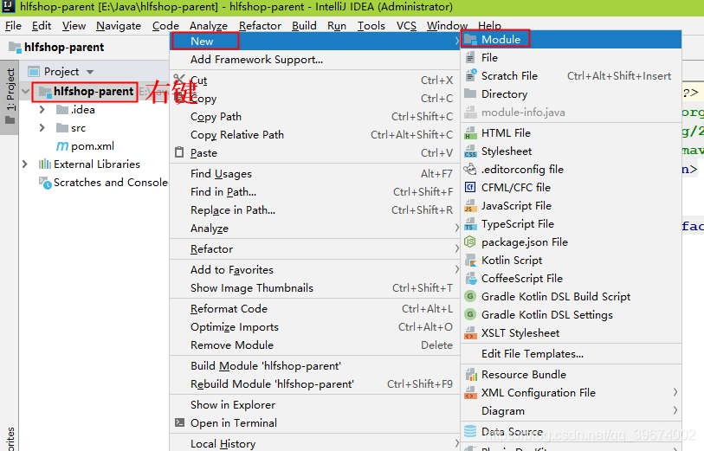Click the XSLT Stylesheet icon
This screenshot has height=451, width=704.
click(x=470, y=333)
